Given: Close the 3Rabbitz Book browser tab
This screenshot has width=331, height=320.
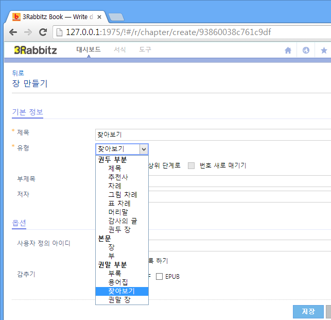Looking at the screenshot, I should 99,17.
